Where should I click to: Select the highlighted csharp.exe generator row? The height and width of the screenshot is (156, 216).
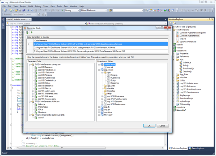click(x=100, y=44)
